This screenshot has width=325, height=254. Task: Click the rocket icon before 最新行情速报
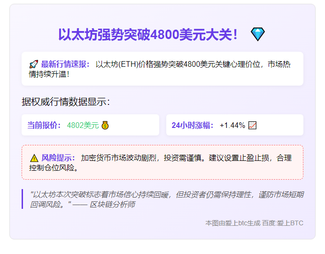click(x=33, y=64)
